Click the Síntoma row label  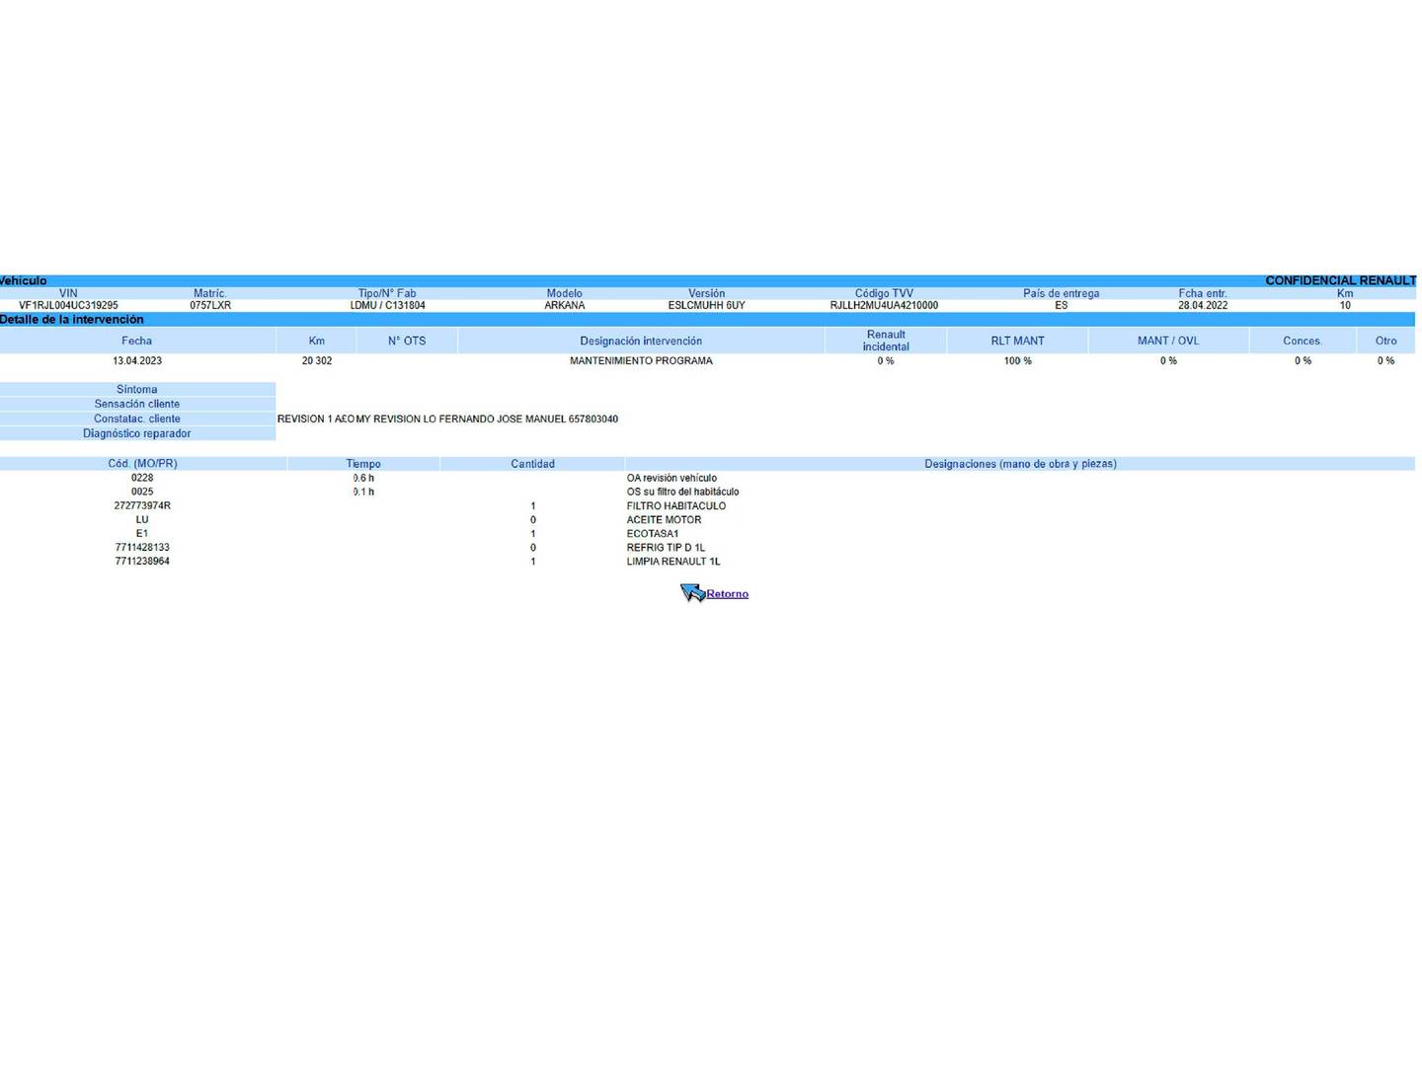click(x=137, y=390)
